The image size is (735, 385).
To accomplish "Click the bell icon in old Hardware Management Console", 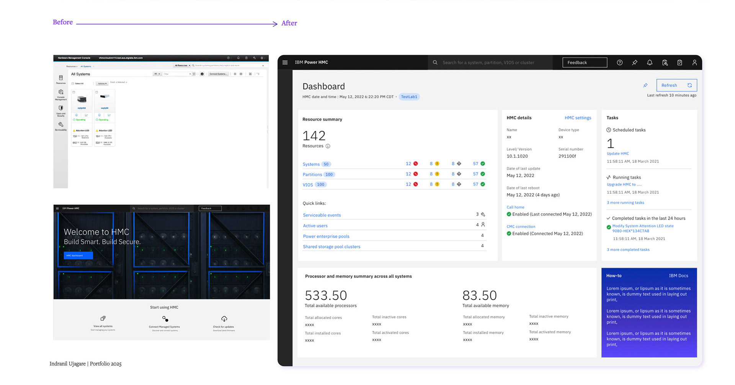I will (x=238, y=58).
